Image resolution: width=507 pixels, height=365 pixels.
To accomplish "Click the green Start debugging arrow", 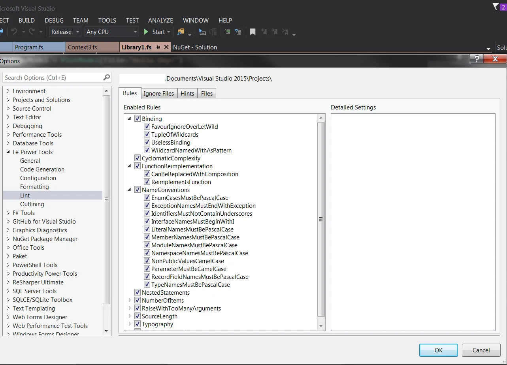I will pos(146,32).
